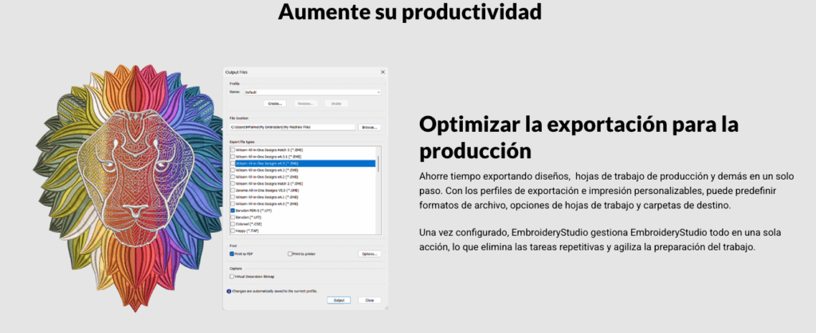Screen dimensions: 816x333
Task: Click the blue info icon near profile note
Action: 229,292
